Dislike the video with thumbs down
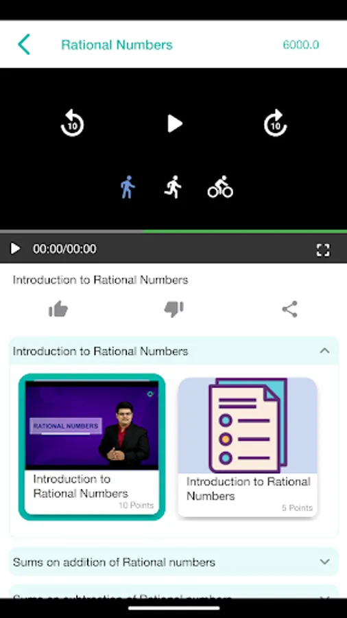The height and width of the screenshot is (618, 347). coord(174,309)
